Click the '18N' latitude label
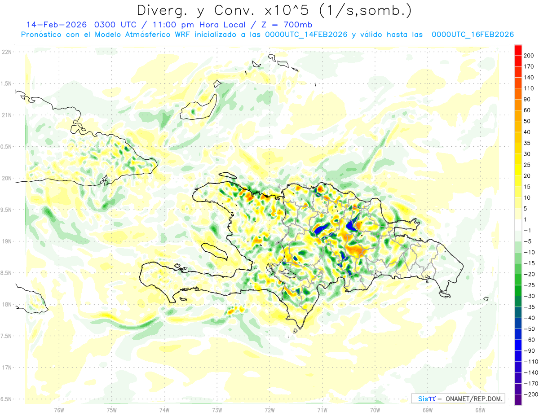539x416 pixels. [x=7, y=305]
